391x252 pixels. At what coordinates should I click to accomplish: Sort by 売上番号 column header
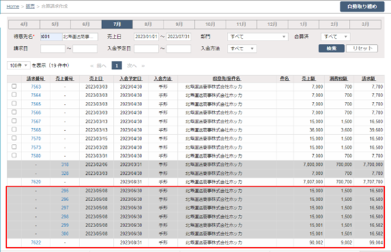[65, 78]
